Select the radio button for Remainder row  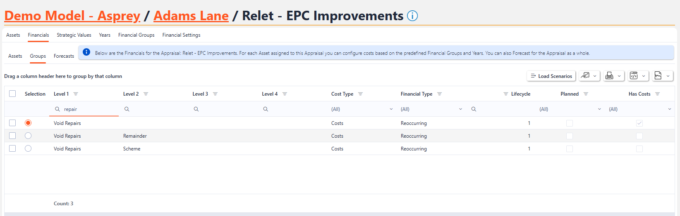(28, 136)
